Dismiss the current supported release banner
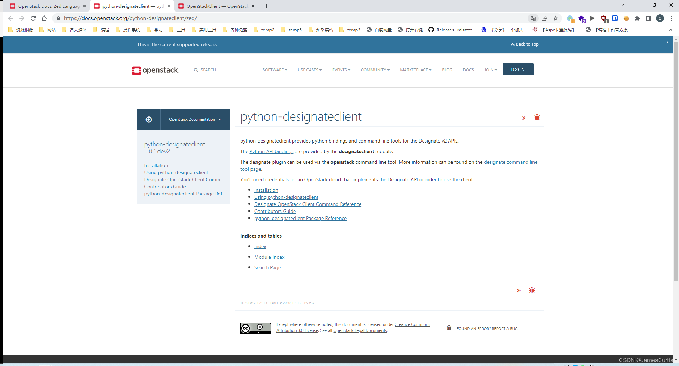679x366 pixels. pyautogui.click(x=667, y=42)
